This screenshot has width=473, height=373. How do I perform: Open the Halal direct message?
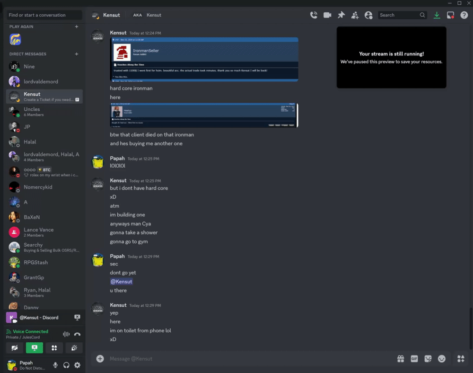tap(44, 142)
